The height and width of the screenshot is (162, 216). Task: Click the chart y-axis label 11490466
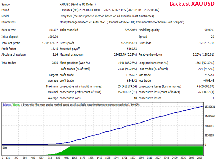(x=210, y=116)
